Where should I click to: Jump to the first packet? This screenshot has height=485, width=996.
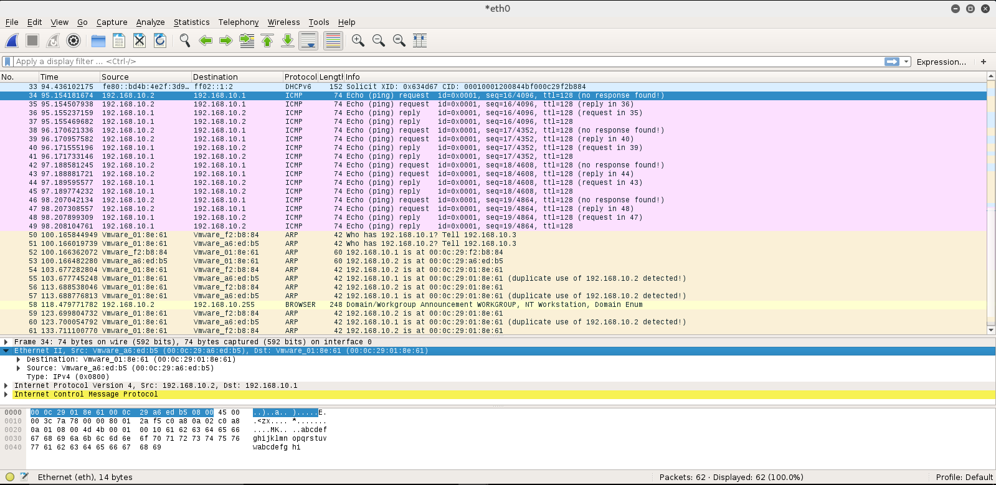pyautogui.click(x=267, y=40)
